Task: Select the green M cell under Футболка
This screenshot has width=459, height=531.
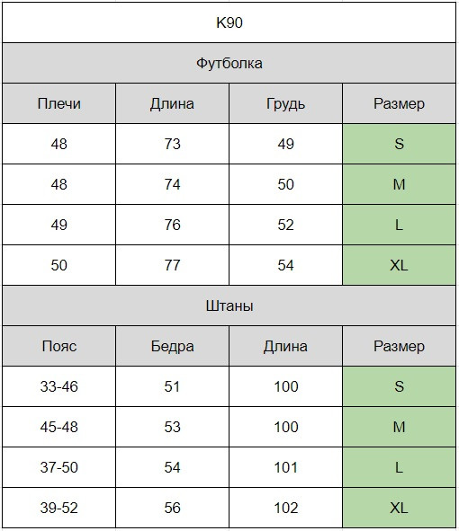Action: (x=399, y=184)
